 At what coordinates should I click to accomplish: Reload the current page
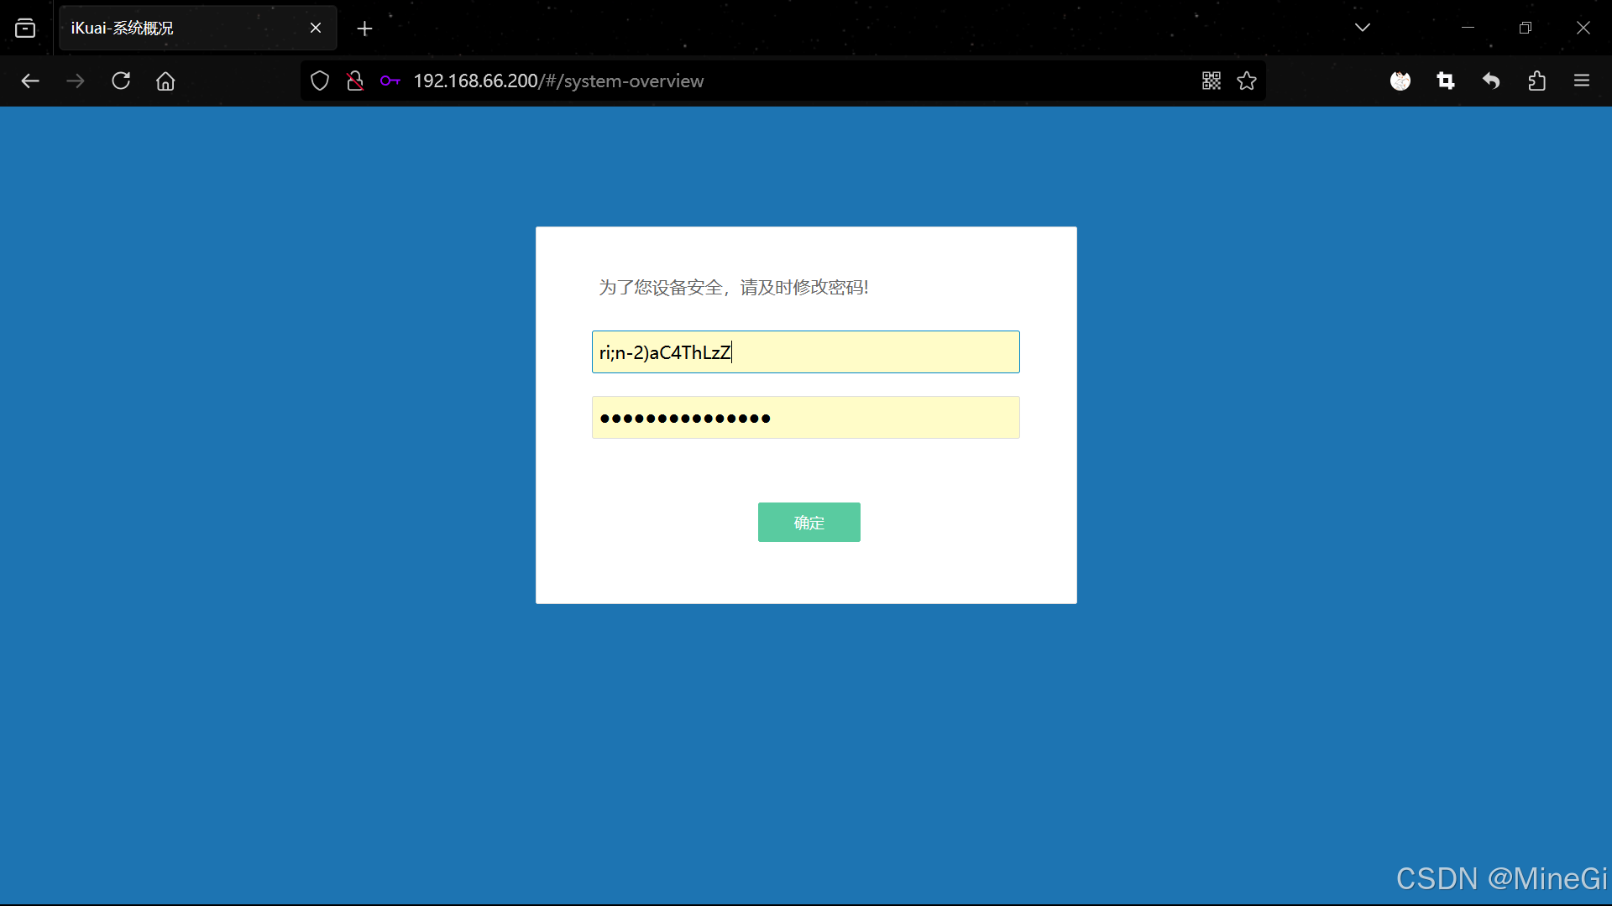[x=121, y=81]
